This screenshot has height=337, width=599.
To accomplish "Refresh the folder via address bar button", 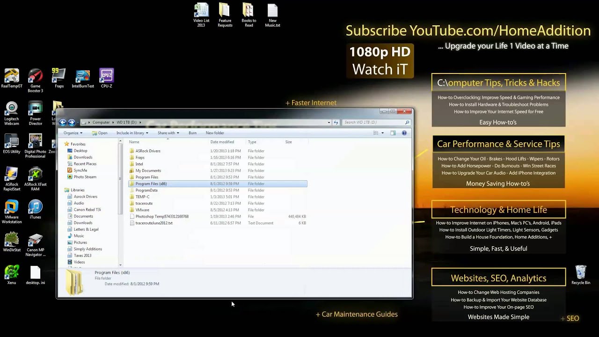I will [336, 122].
